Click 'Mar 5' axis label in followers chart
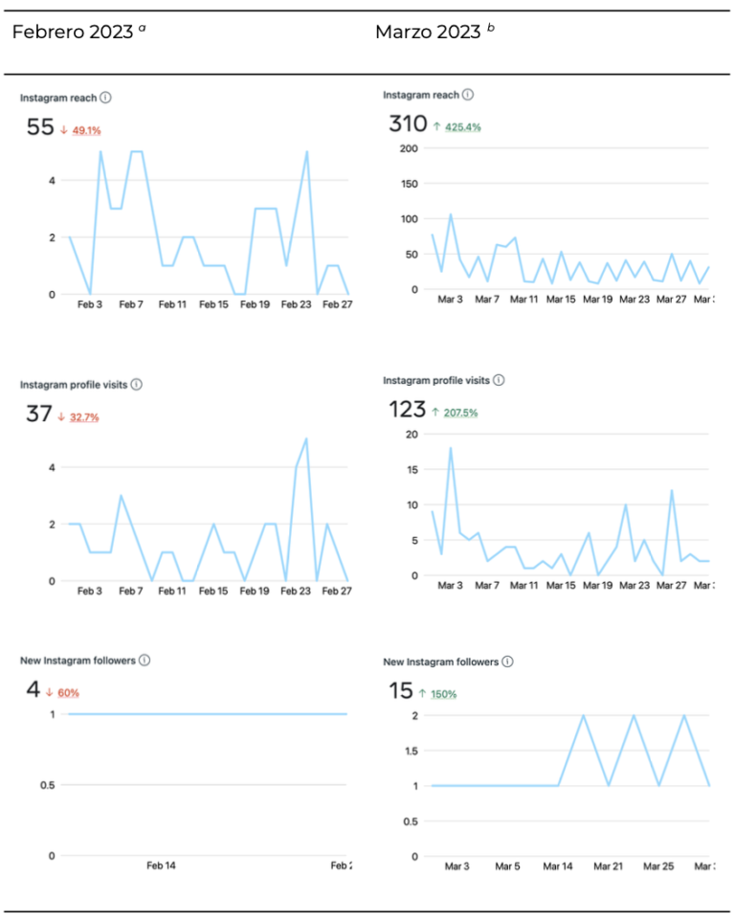735x921 pixels. [x=507, y=866]
